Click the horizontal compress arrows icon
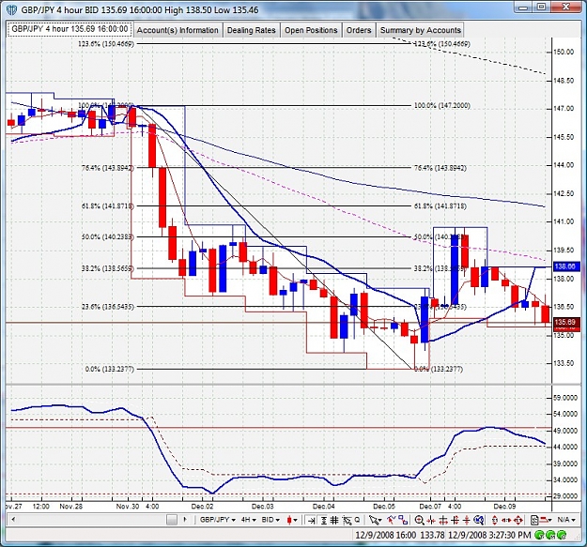This screenshot has width=587, height=547. coord(431,520)
